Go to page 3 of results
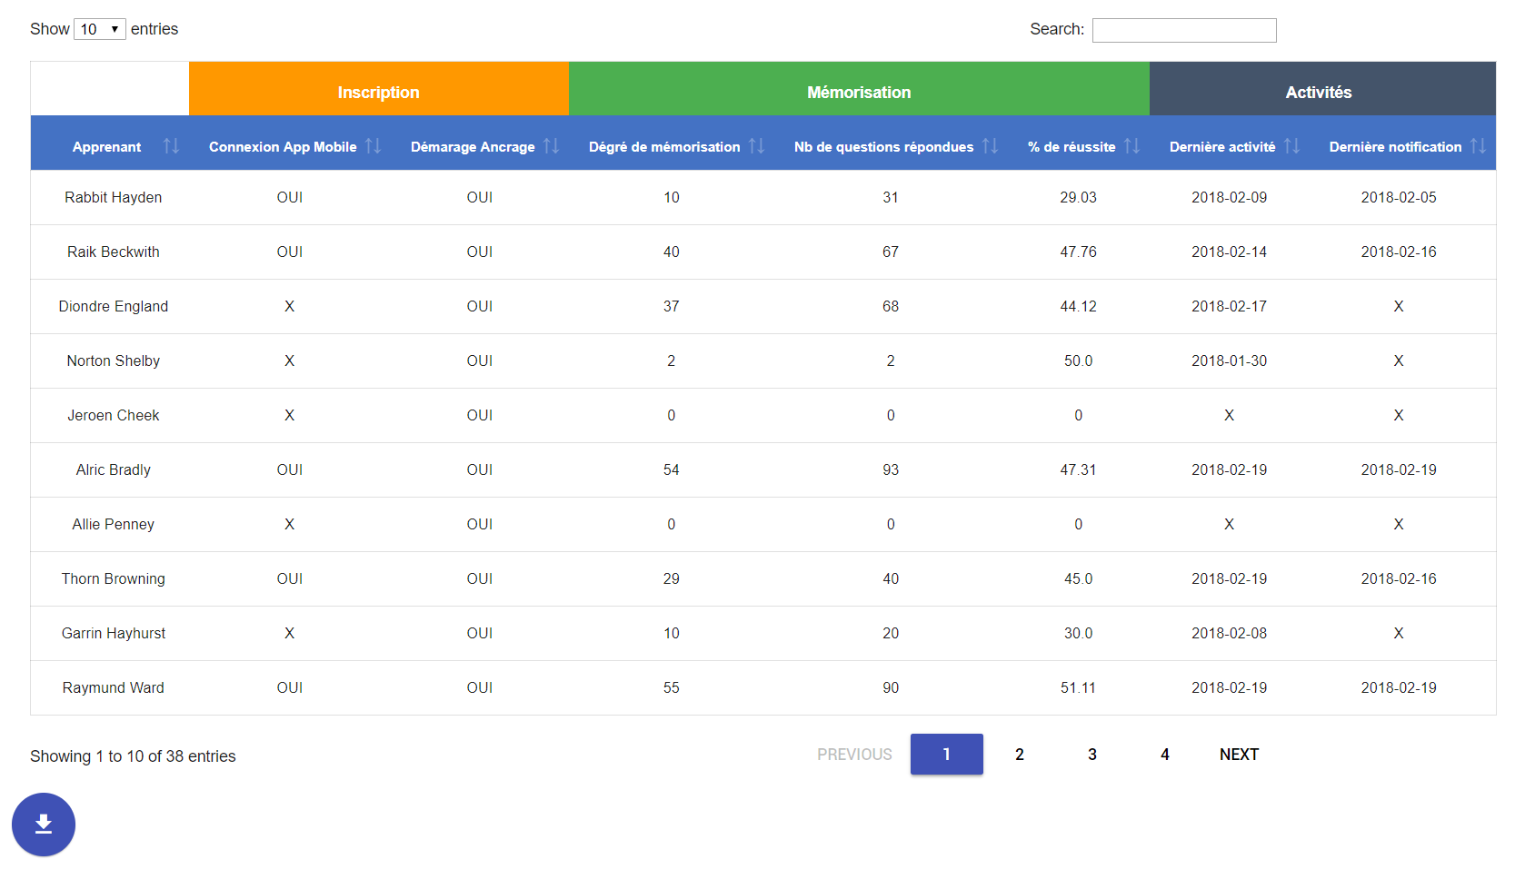The image size is (1515, 869). point(1091,755)
